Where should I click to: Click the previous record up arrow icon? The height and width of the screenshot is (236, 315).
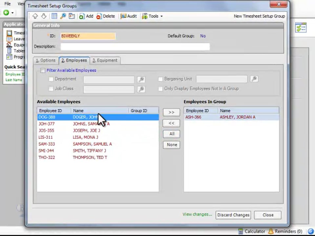tap(35, 16)
